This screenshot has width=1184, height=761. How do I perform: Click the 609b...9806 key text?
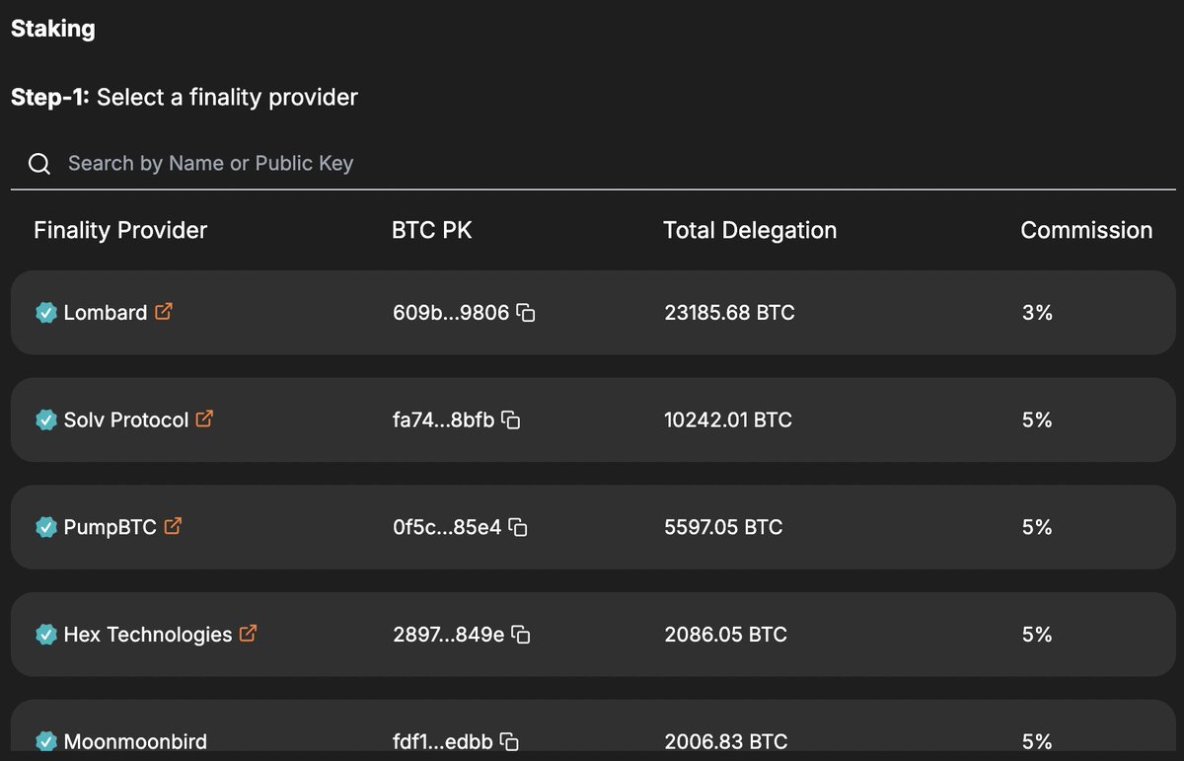[451, 313]
